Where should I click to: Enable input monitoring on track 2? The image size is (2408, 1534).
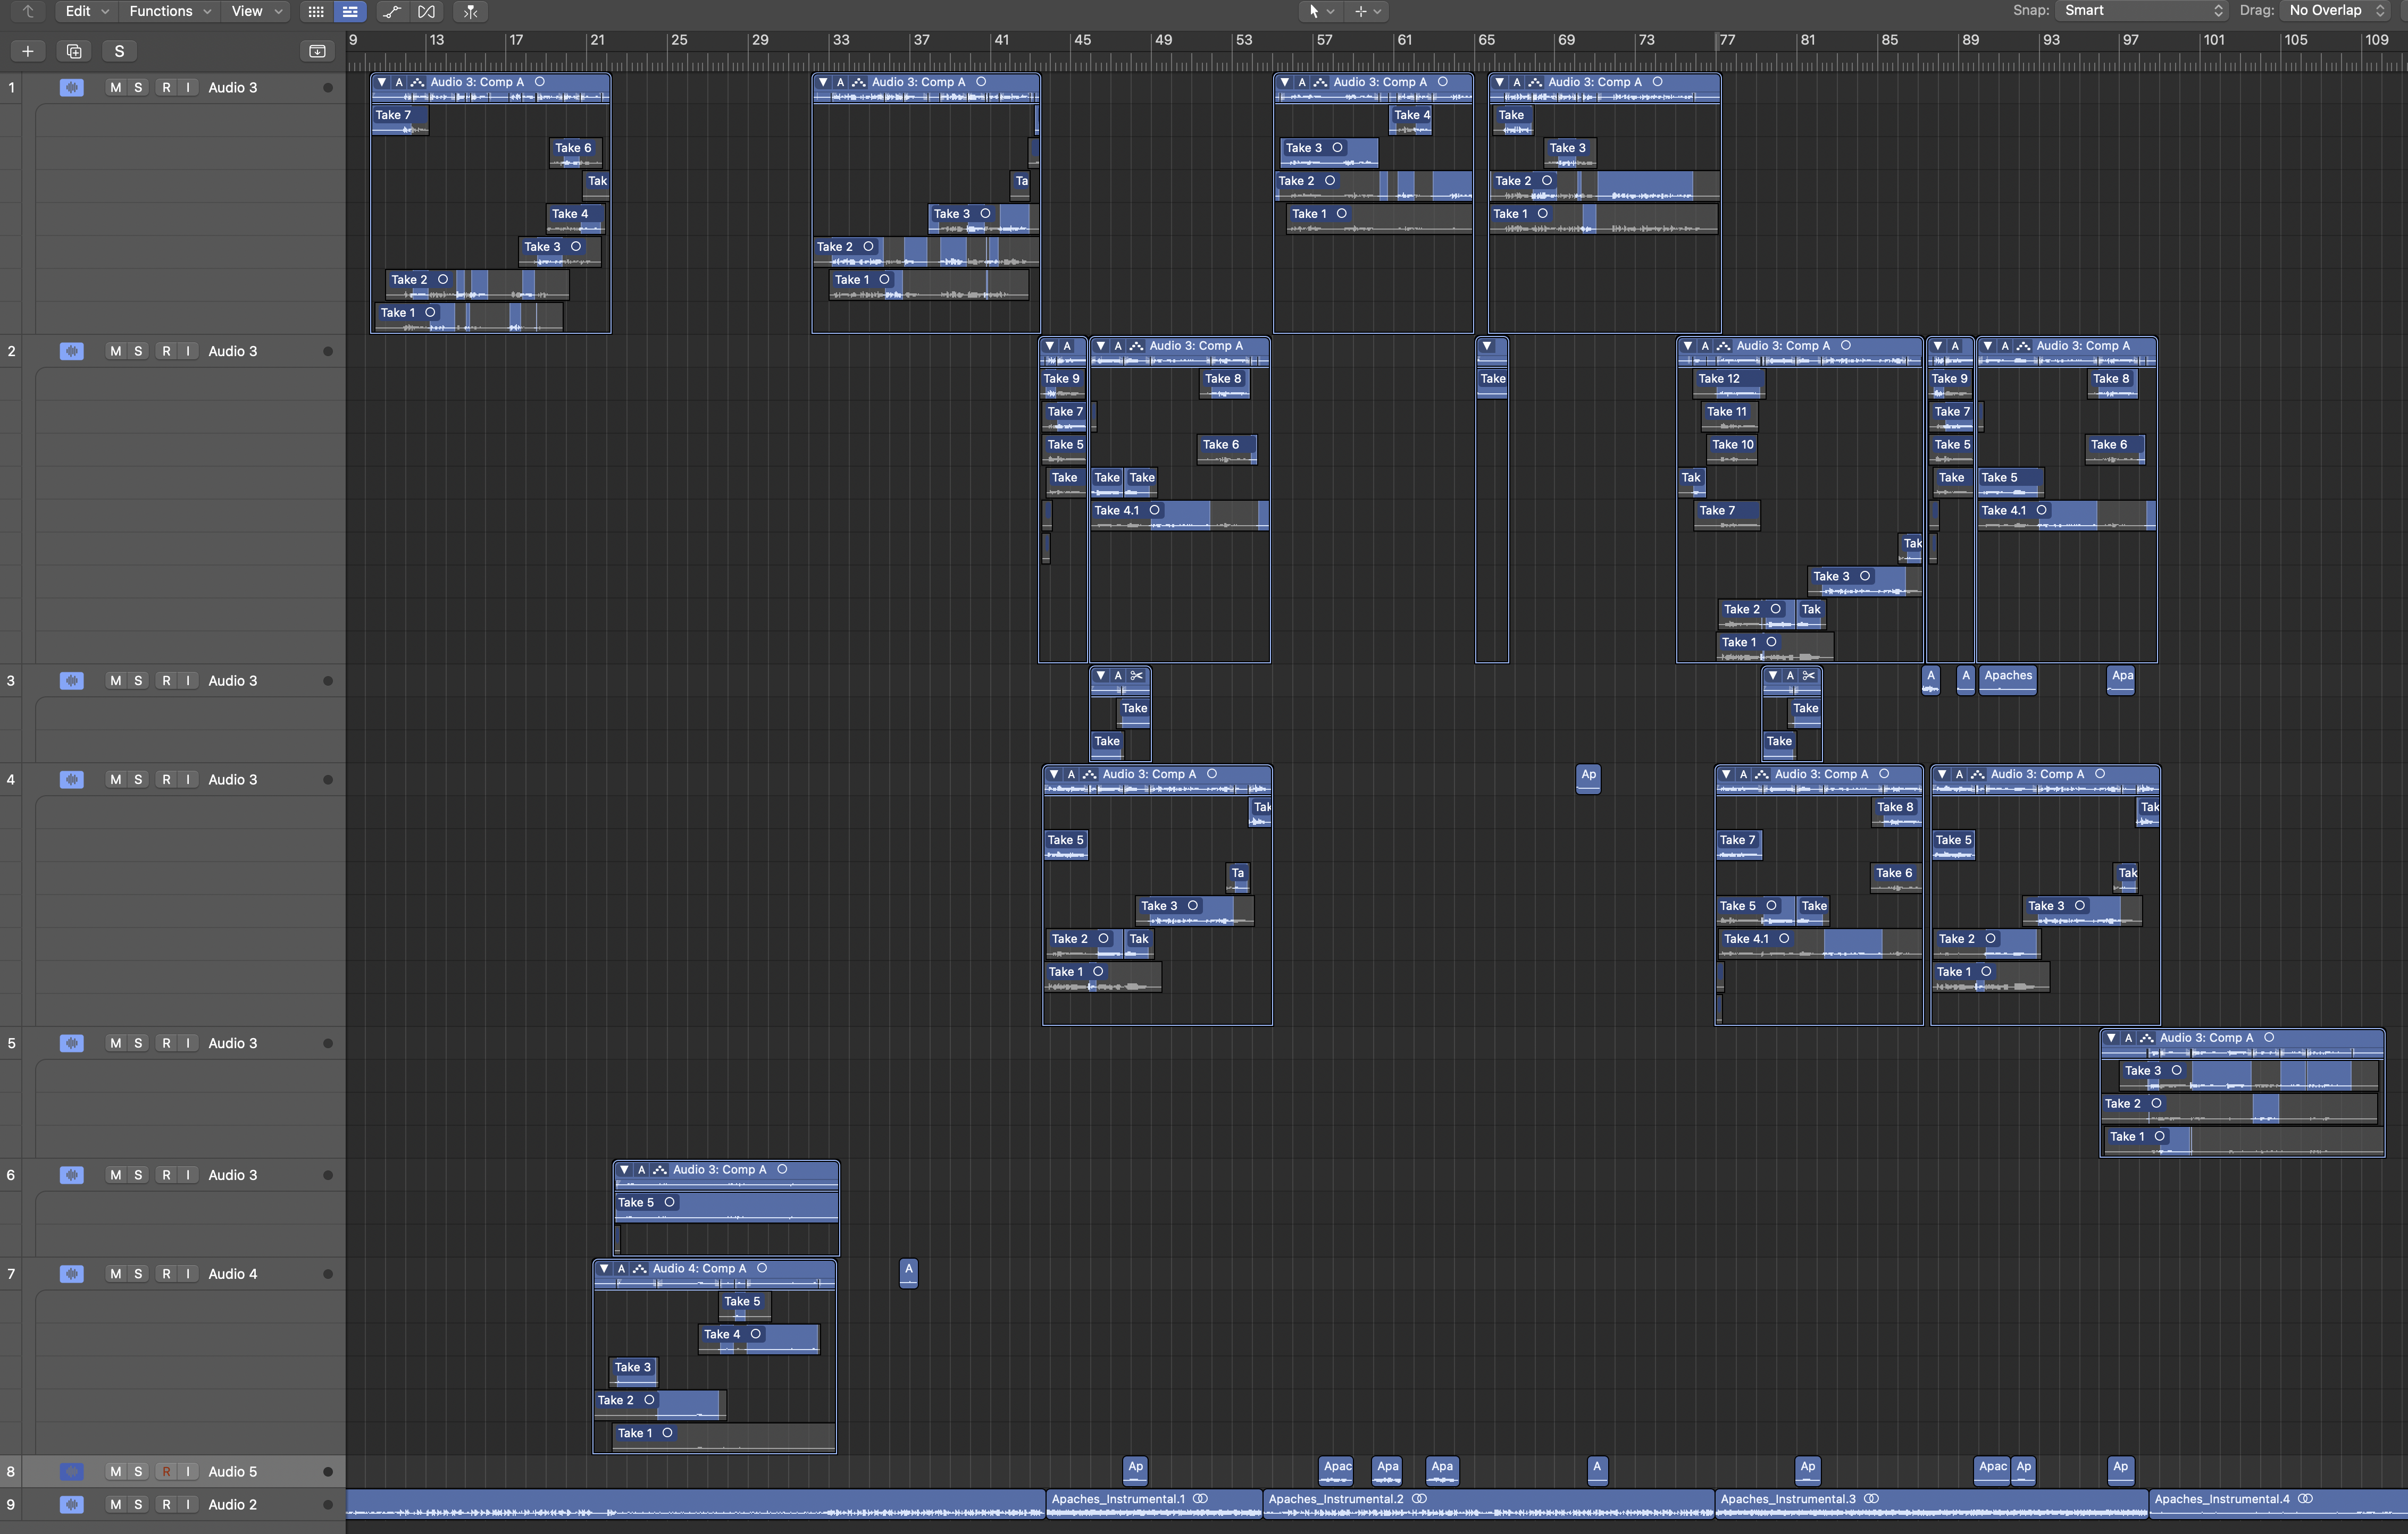pos(187,351)
